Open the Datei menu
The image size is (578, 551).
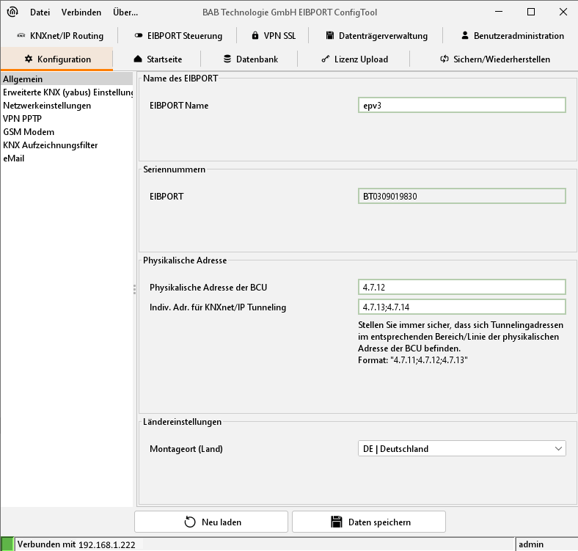(40, 12)
